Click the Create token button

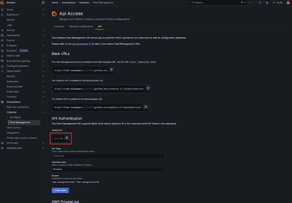click(x=60, y=191)
